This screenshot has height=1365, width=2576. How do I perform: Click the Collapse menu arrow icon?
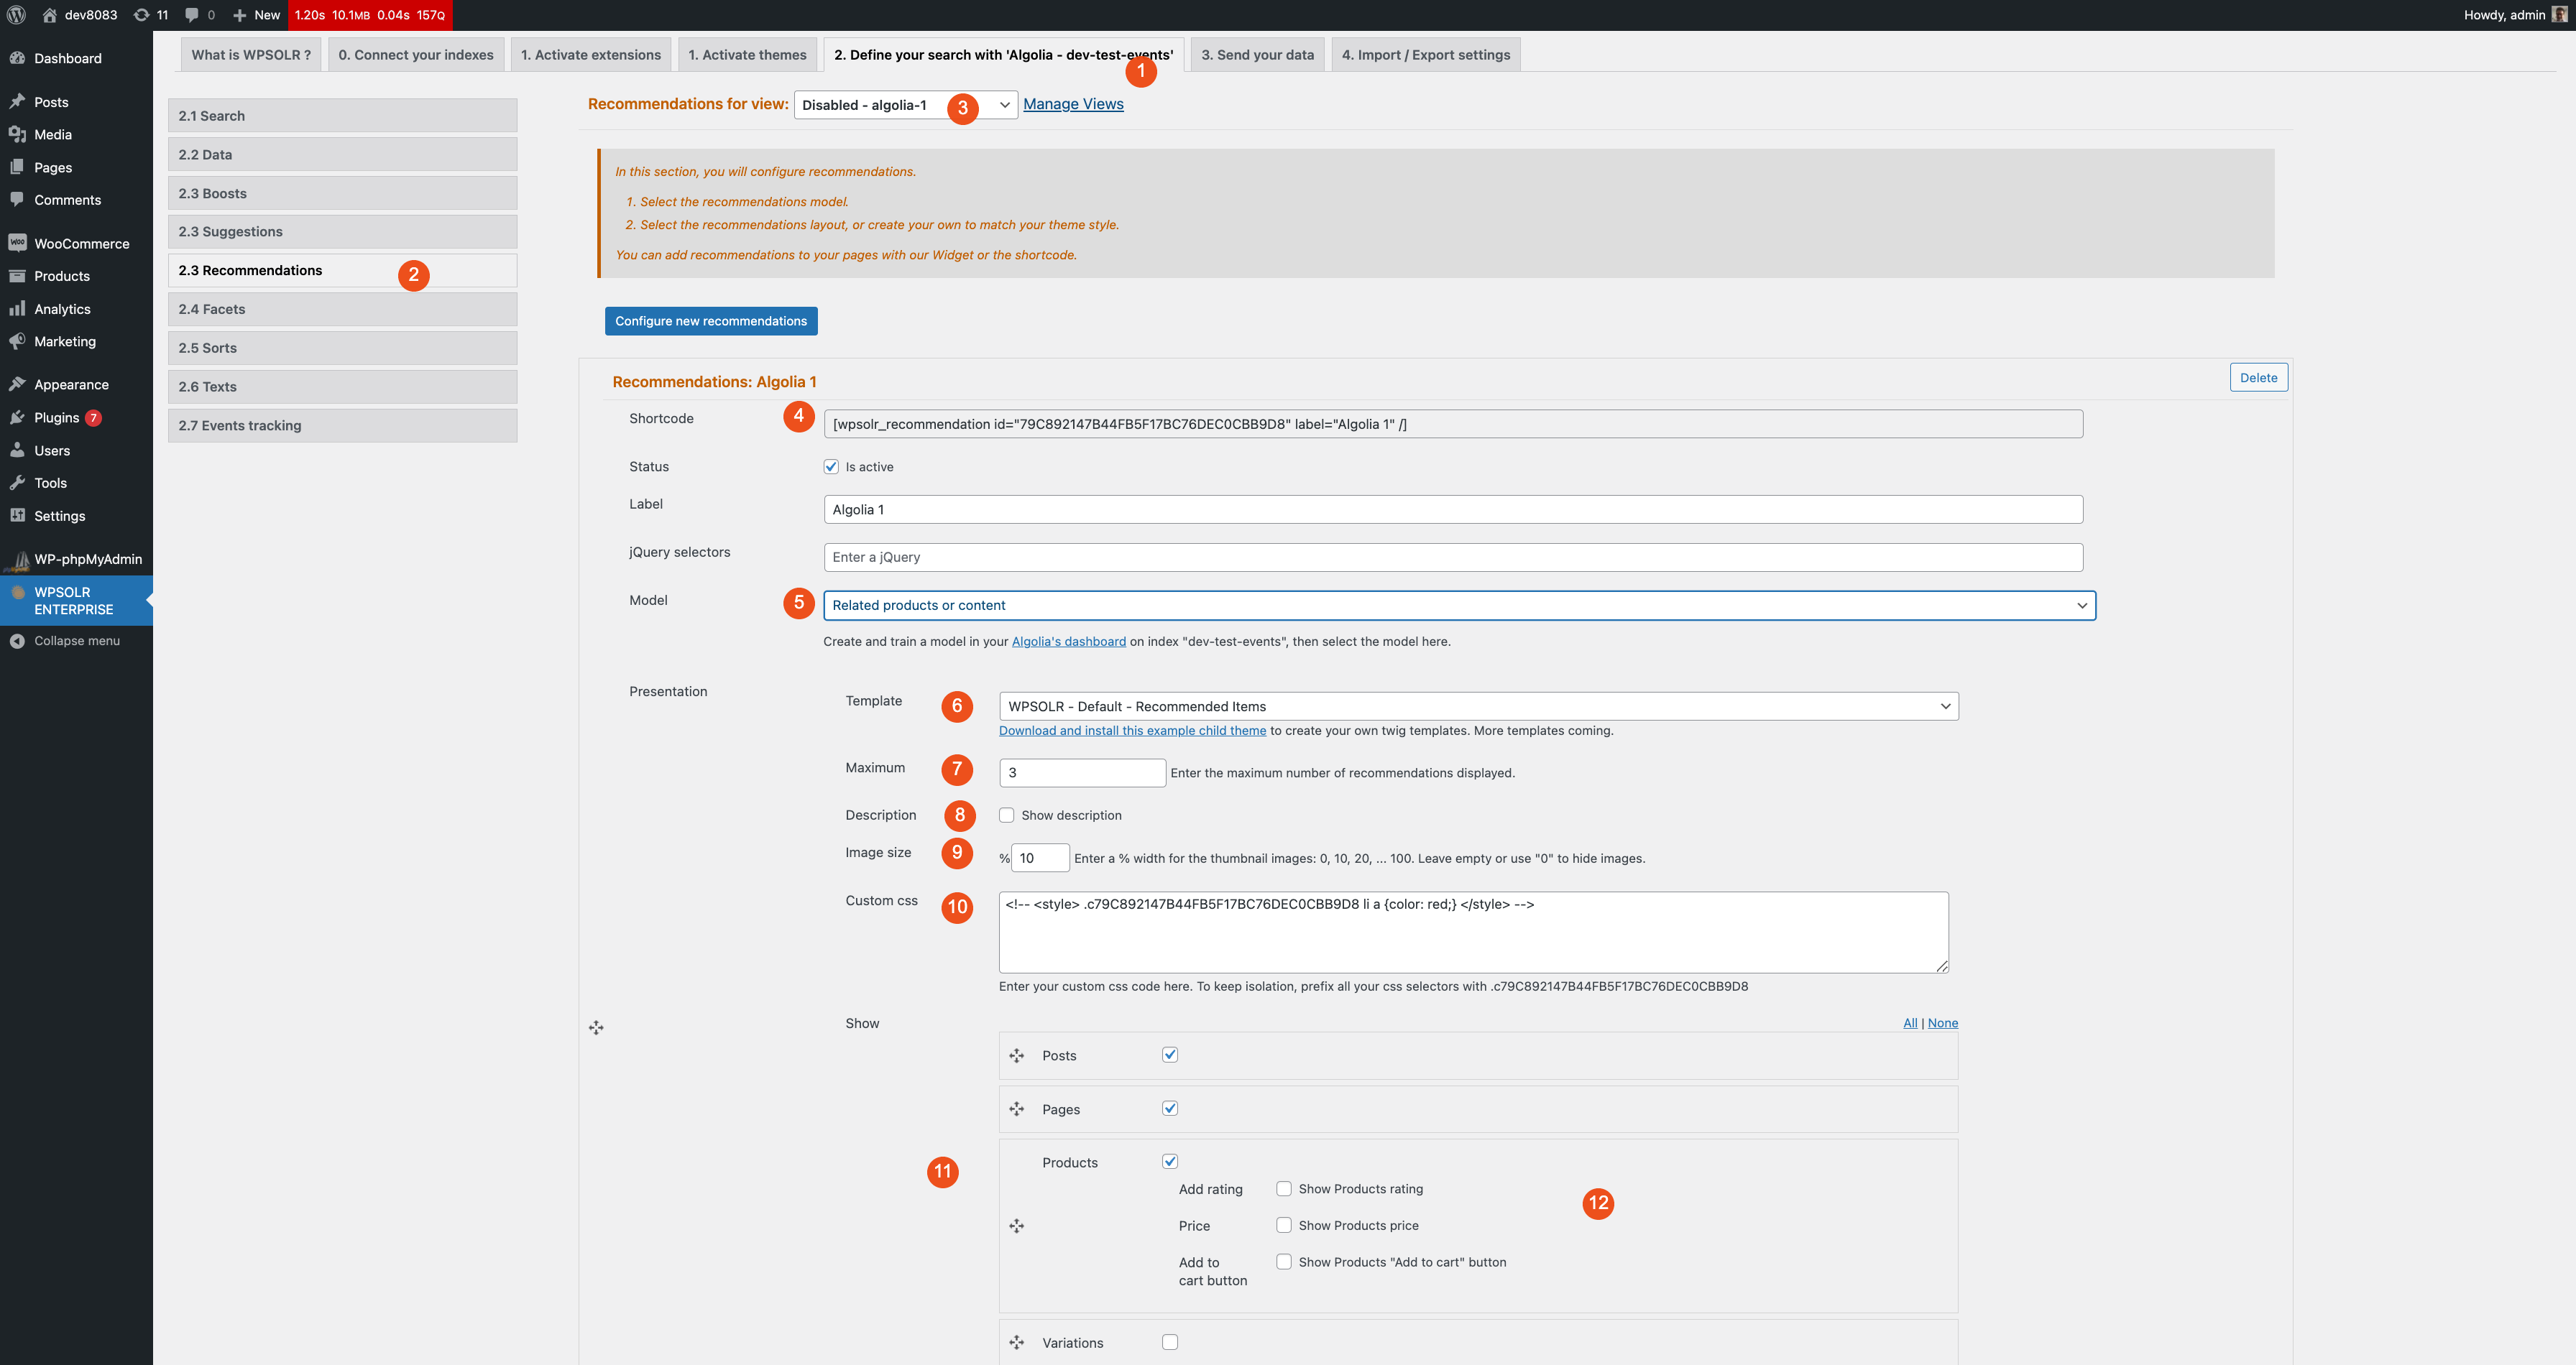point(17,641)
